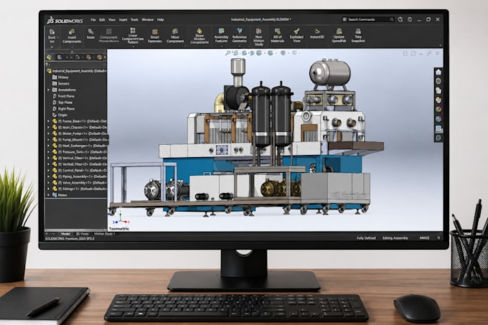Select Industrial_Equipment_Assembly root node
This screenshot has width=488, height=325.
[77, 71]
